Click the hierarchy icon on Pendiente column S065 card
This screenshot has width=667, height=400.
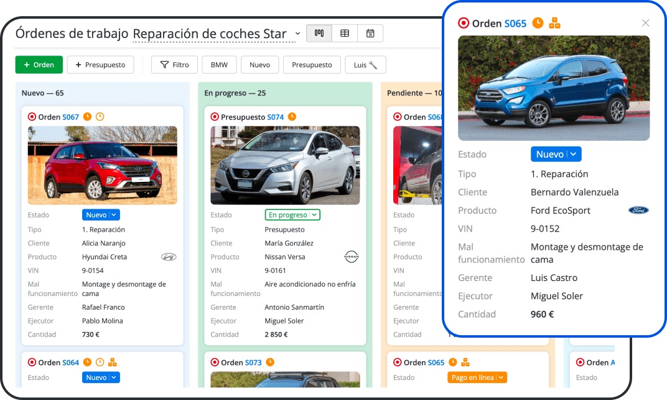click(465, 362)
